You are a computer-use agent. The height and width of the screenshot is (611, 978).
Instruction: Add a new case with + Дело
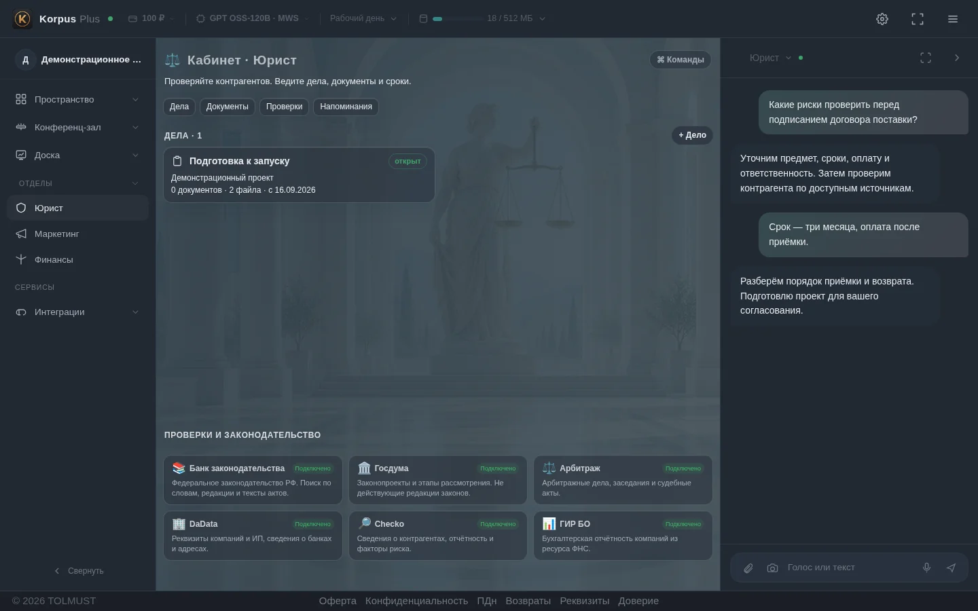pyautogui.click(x=693, y=135)
